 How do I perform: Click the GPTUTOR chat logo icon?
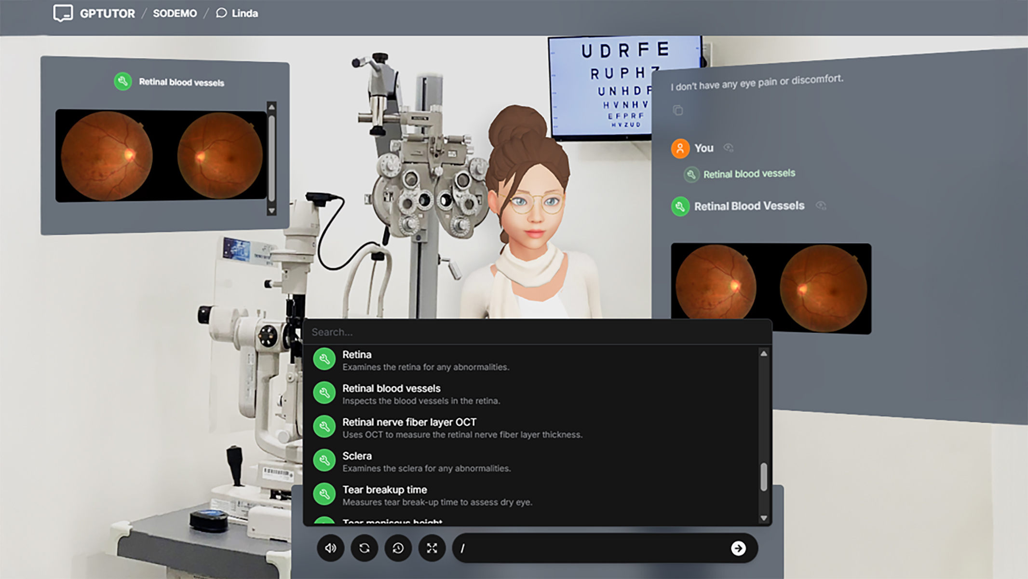point(63,13)
